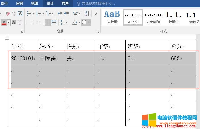Click the 班级 header cell
The width and height of the screenshot is (200, 129).
(x=147, y=45)
